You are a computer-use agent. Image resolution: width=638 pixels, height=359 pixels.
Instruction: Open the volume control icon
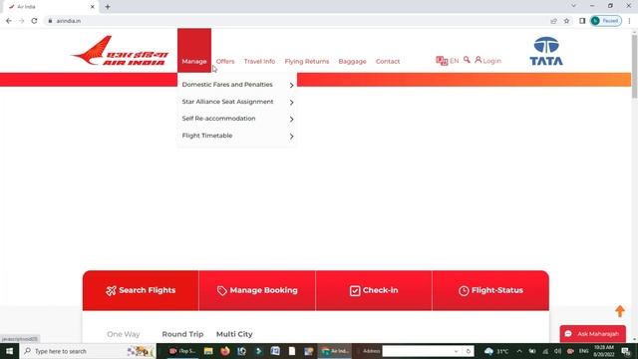[x=557, y=351]
